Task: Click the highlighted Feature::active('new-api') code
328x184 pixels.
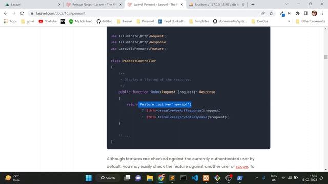Action: tap(165, 104)
